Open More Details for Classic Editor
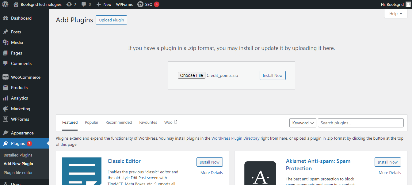The height and width of the screenshot is (185, 412). (x=212, y=172)
